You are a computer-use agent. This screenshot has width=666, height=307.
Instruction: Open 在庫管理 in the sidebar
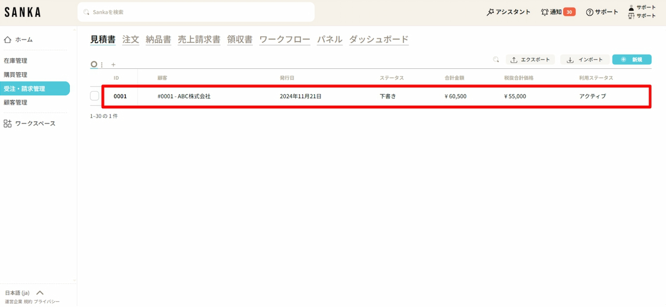[16, 61]
